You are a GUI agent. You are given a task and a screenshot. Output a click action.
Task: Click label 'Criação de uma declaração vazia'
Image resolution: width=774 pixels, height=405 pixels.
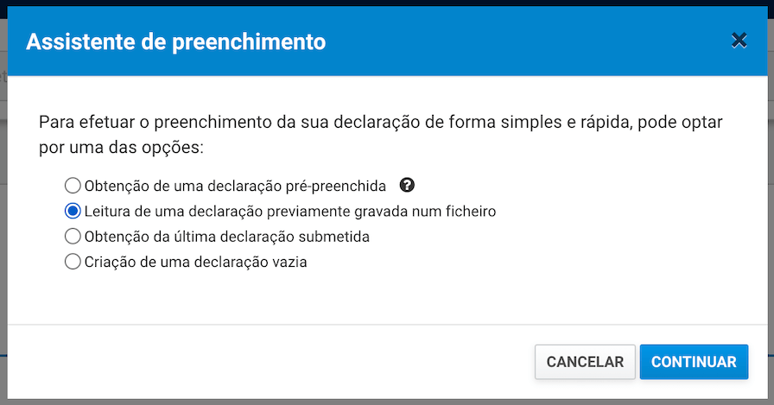(195, 262)
